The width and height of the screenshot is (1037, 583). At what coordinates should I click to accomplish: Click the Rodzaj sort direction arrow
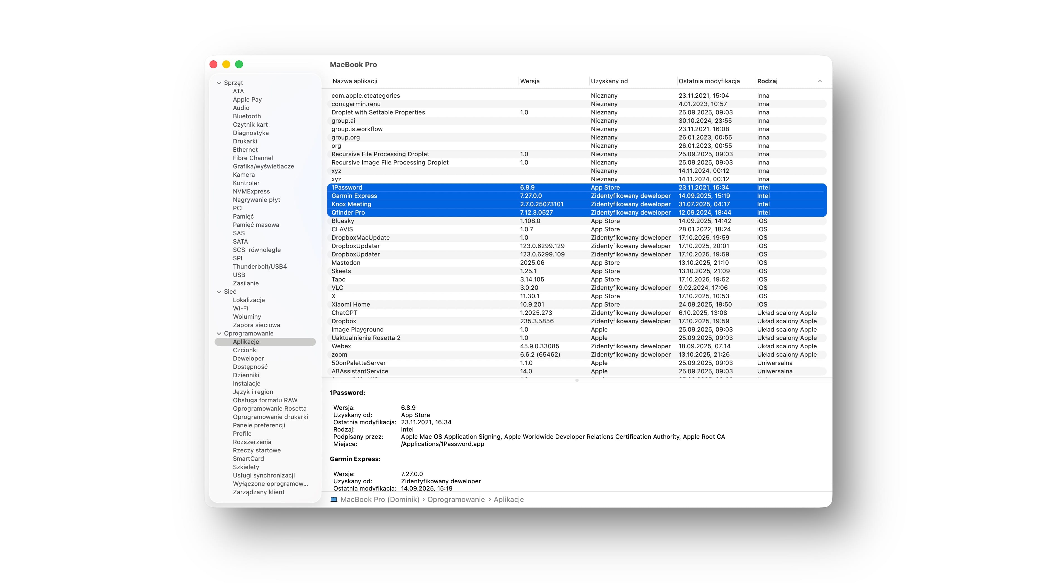click(x=820, y=81)
